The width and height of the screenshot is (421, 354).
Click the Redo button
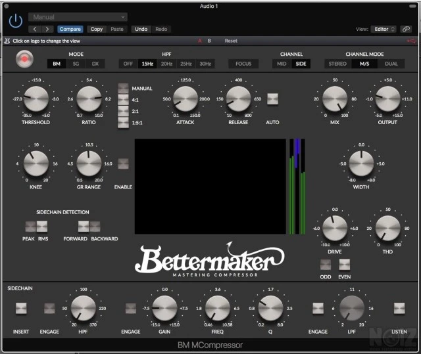click(x=161, y=29)
